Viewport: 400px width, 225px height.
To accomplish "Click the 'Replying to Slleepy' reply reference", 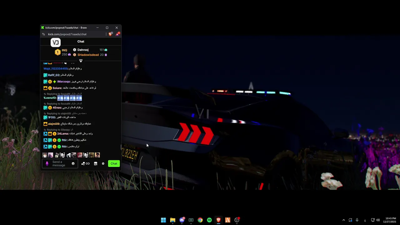I will click(x=58, y=130).
